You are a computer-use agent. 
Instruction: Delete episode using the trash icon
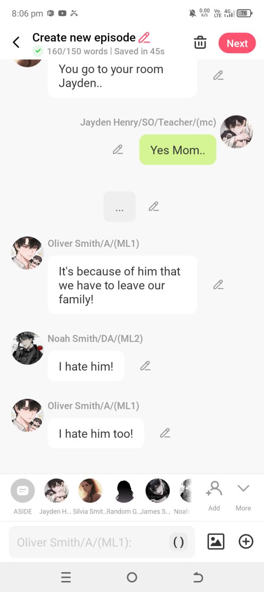coord(200,43)
